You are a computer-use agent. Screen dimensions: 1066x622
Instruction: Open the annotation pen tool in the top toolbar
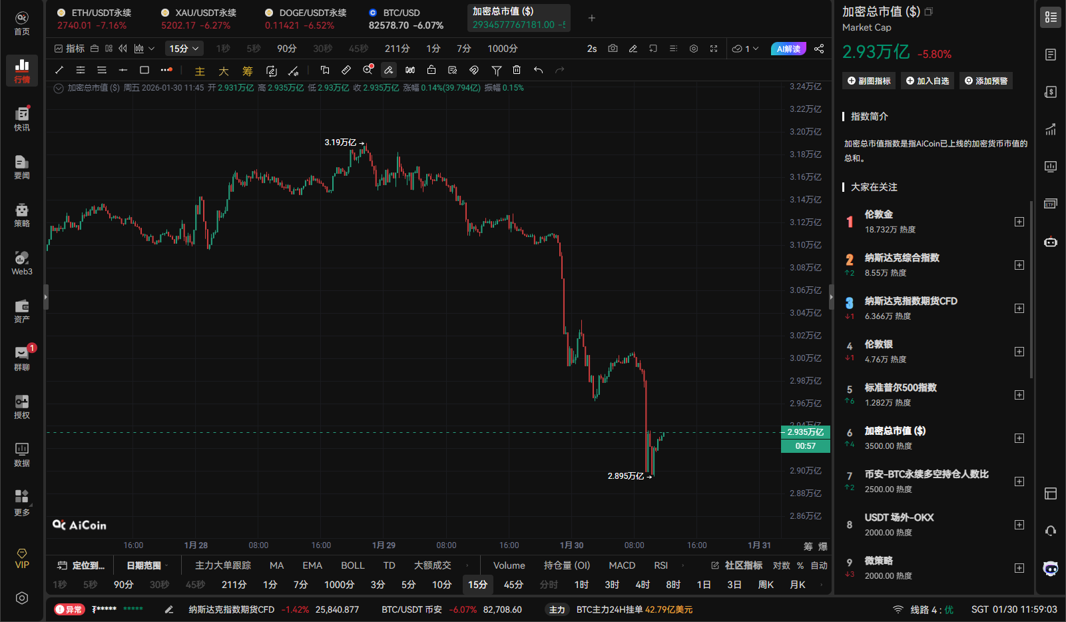[633, 48]
